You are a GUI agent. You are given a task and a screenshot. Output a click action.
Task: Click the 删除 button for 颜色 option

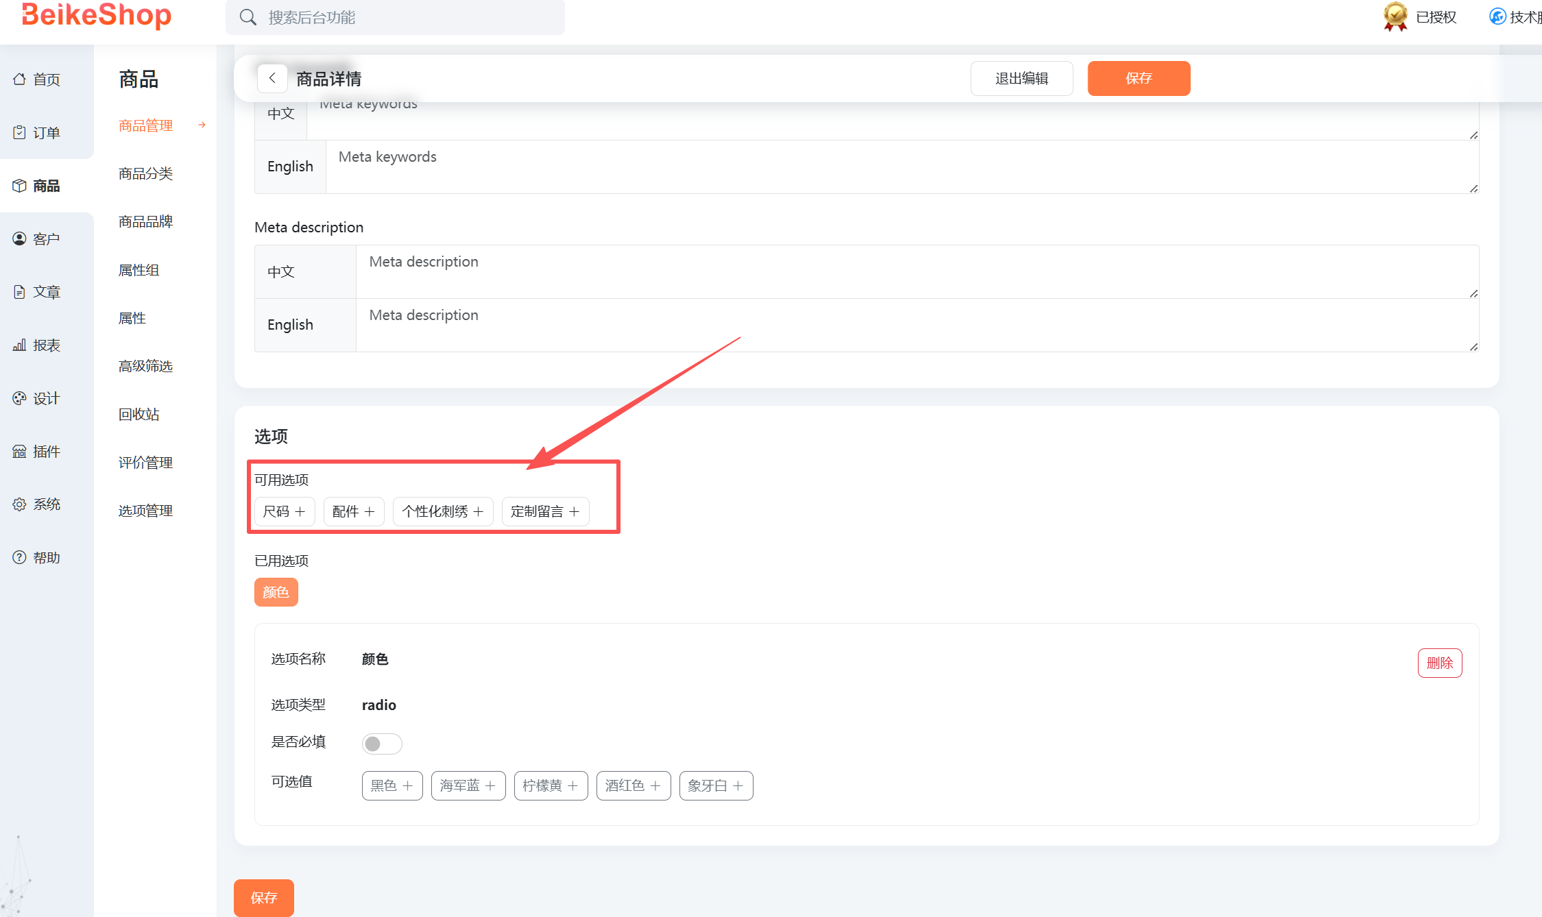point(1439,663)
